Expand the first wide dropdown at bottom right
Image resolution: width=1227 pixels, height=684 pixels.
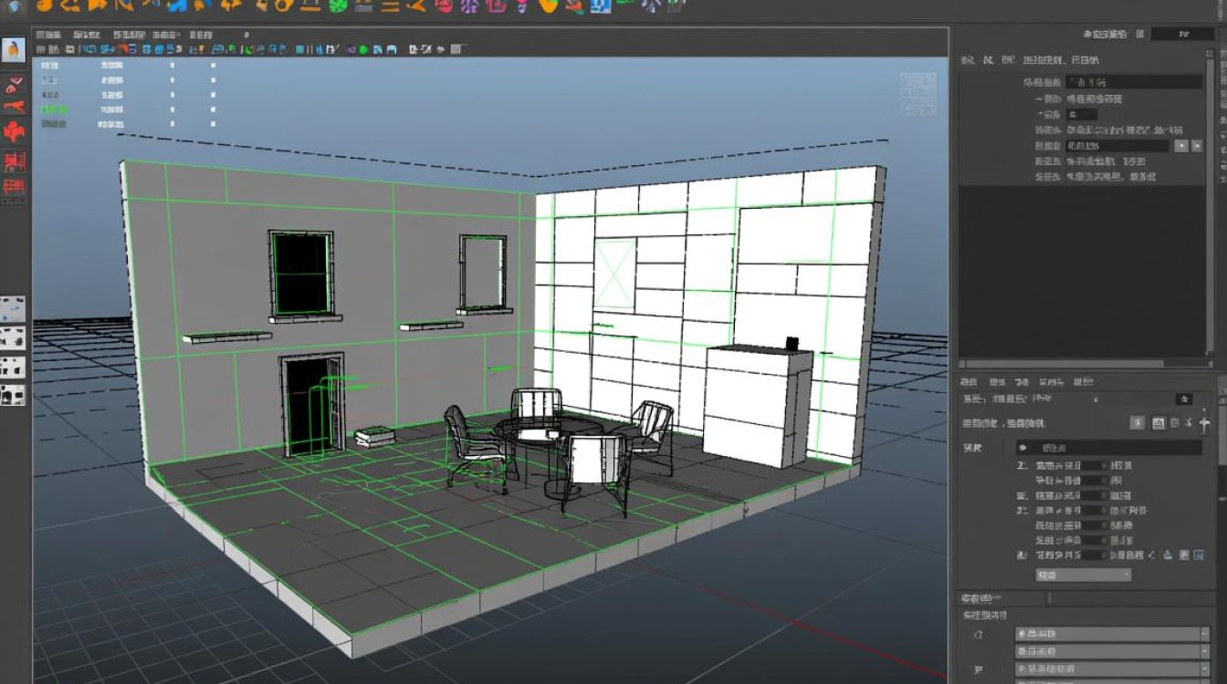pyautogui.click(x=1112, y=634)
